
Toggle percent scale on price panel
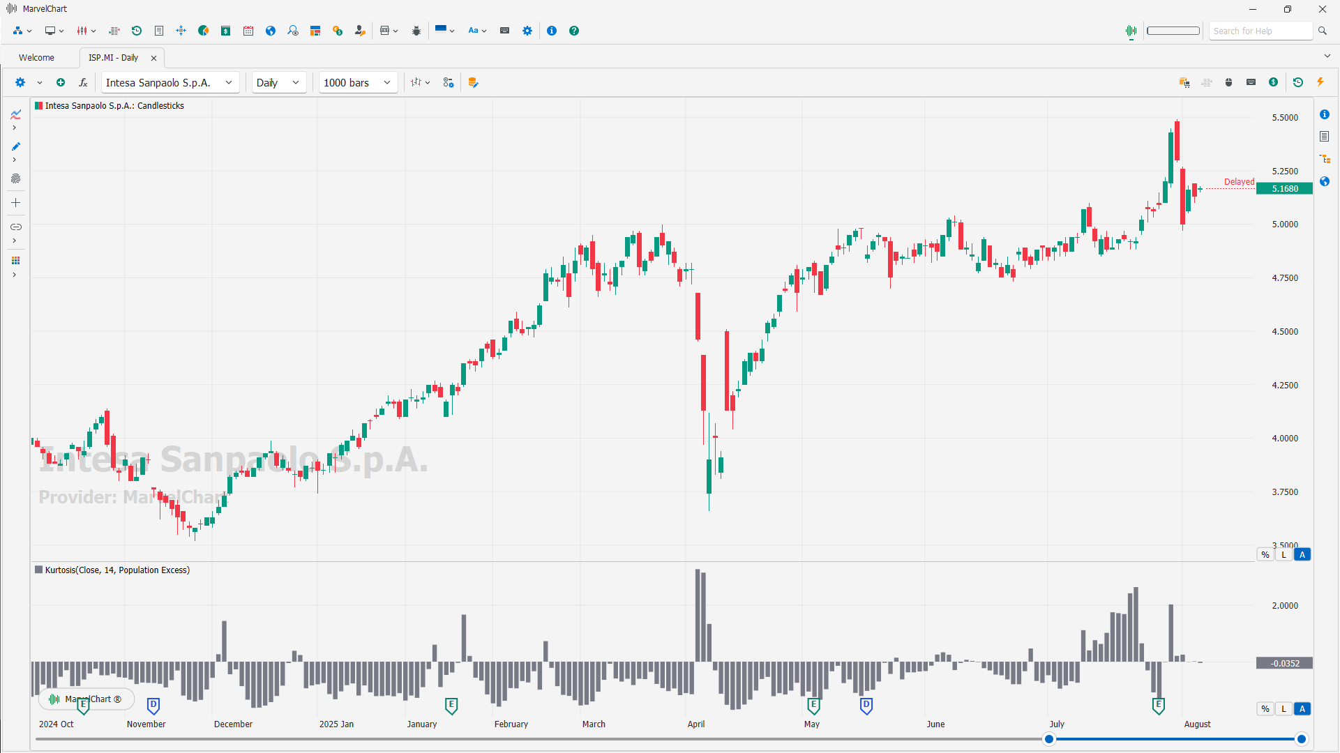1265,555
